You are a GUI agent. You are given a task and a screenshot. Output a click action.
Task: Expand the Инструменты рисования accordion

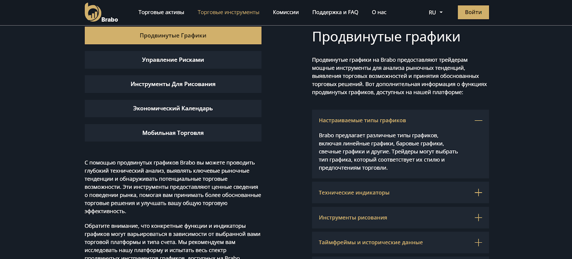(x=400, y=218)
